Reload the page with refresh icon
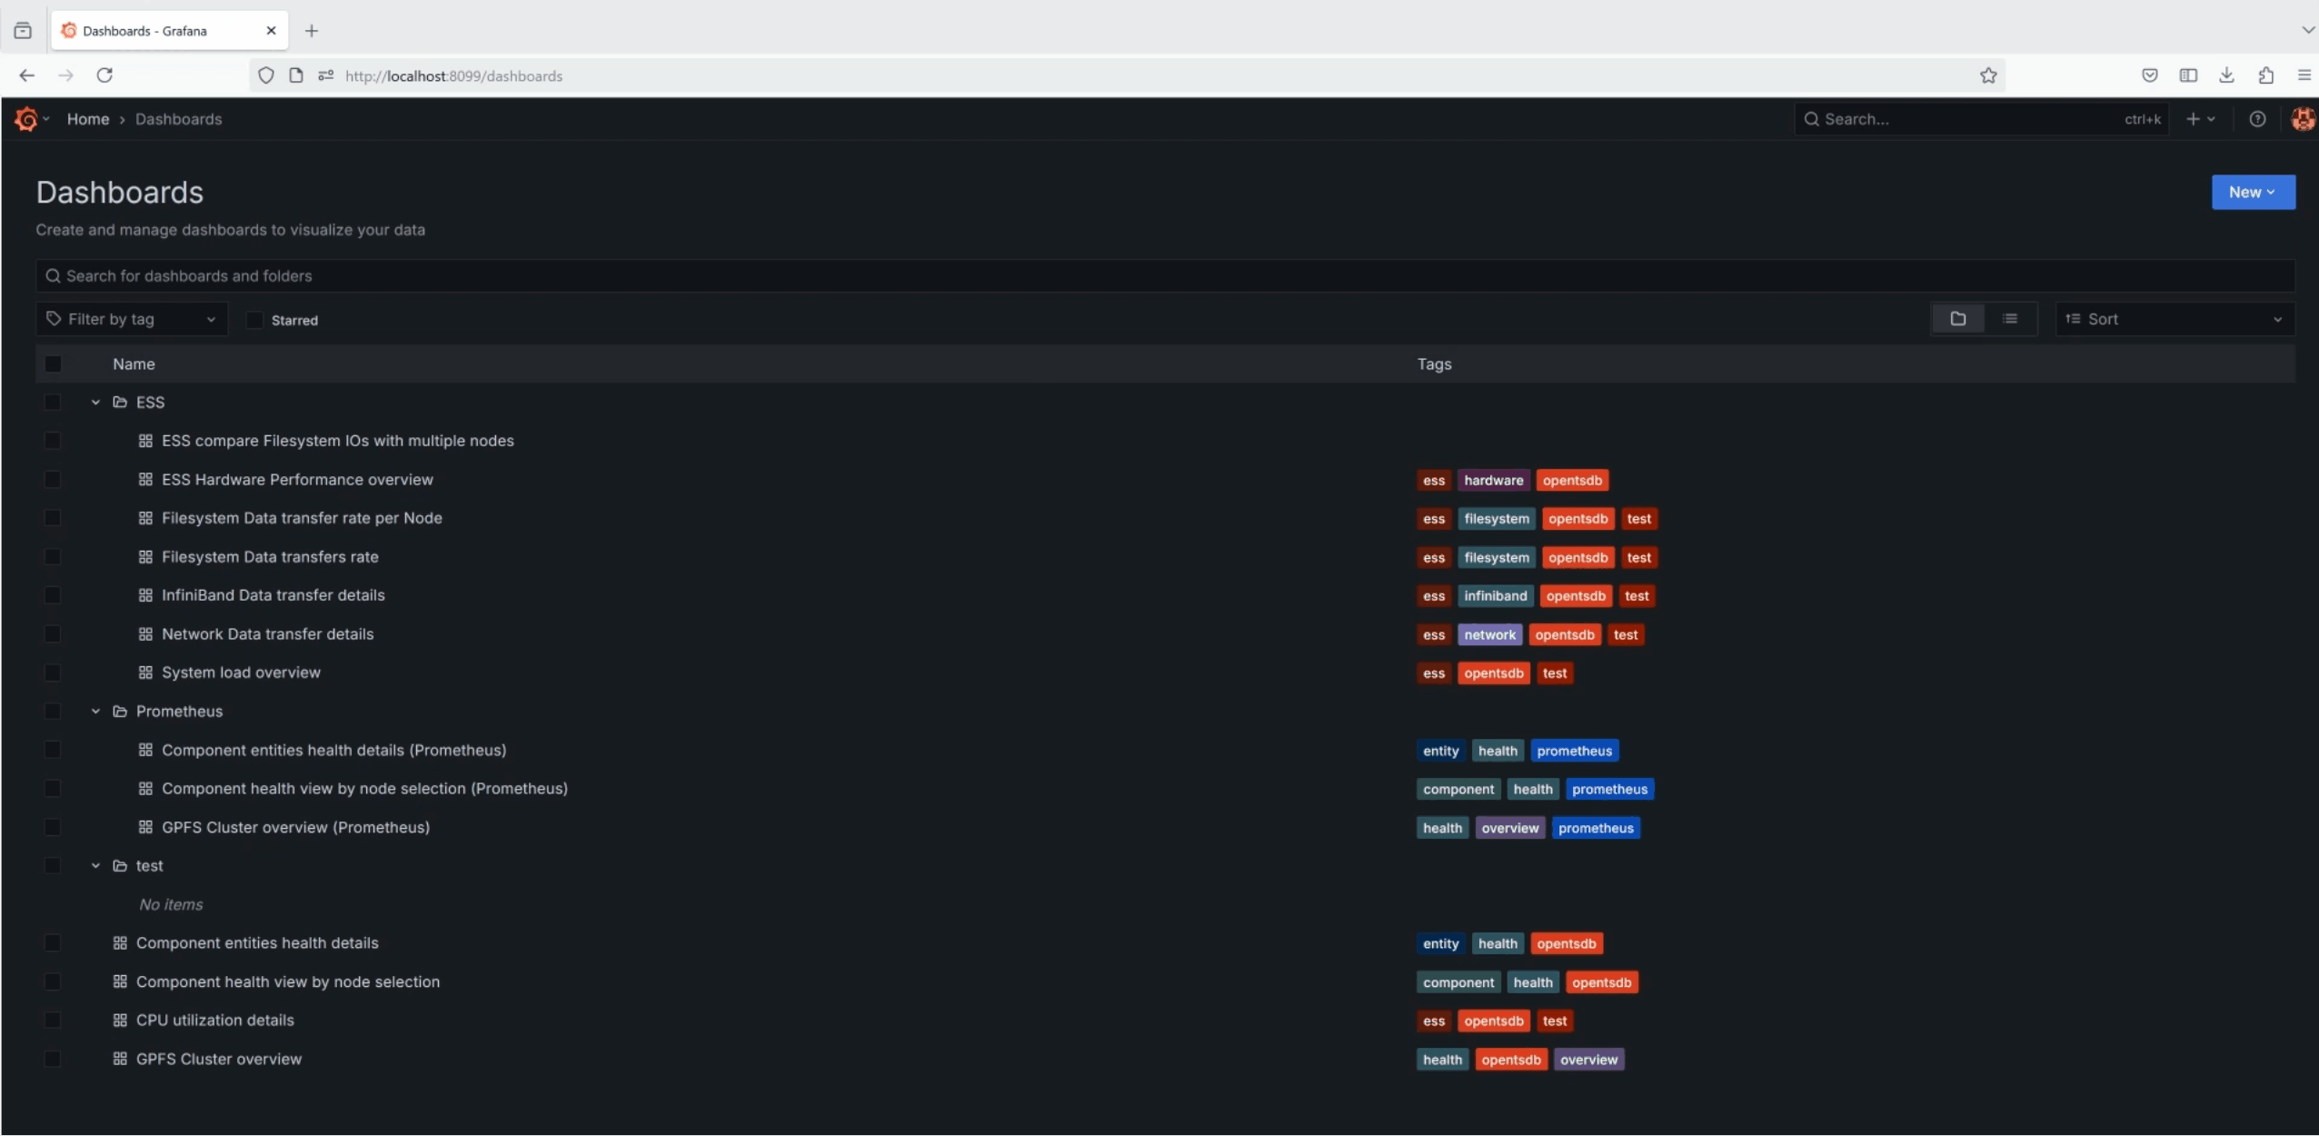 (105, 75)
